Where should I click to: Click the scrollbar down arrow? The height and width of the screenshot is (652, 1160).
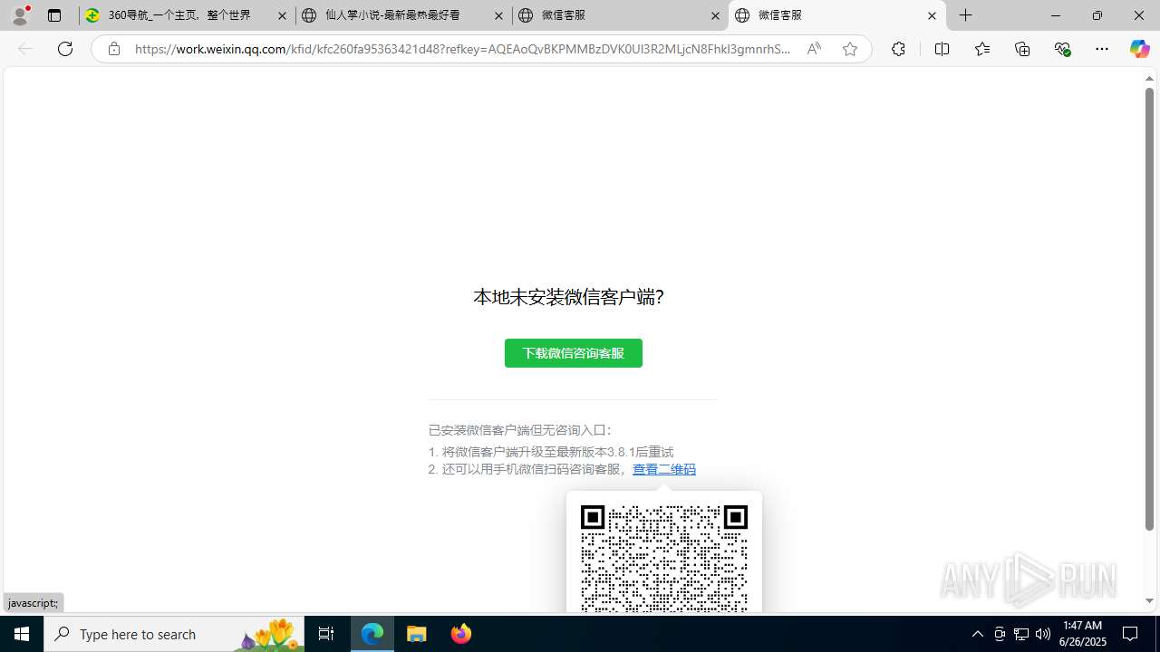point(1149,601)
